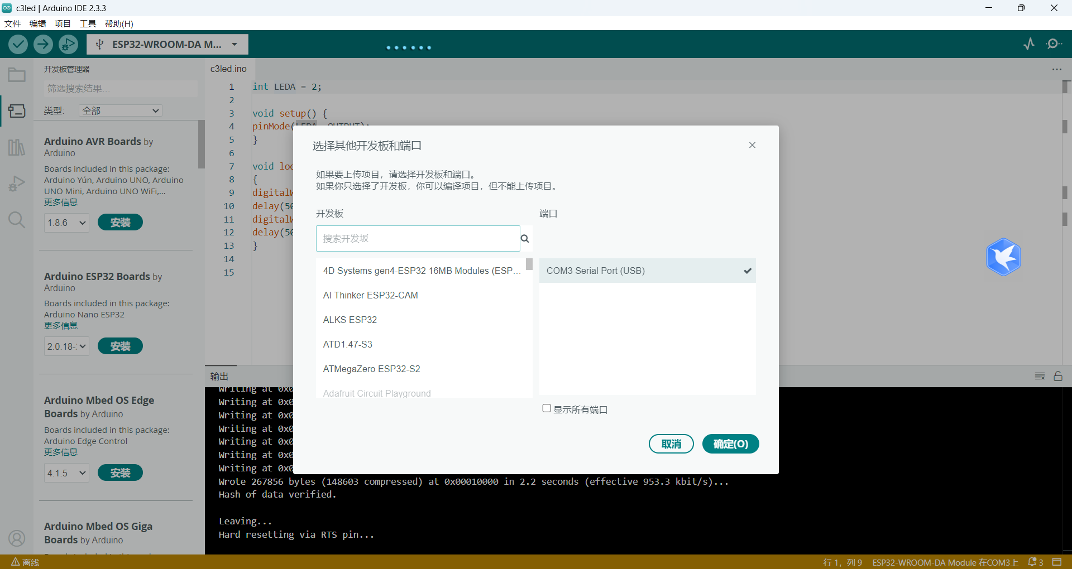Open the Serial Plotter icon
The height and width of the screenshot is (569, 1072).
point(1029,44)
